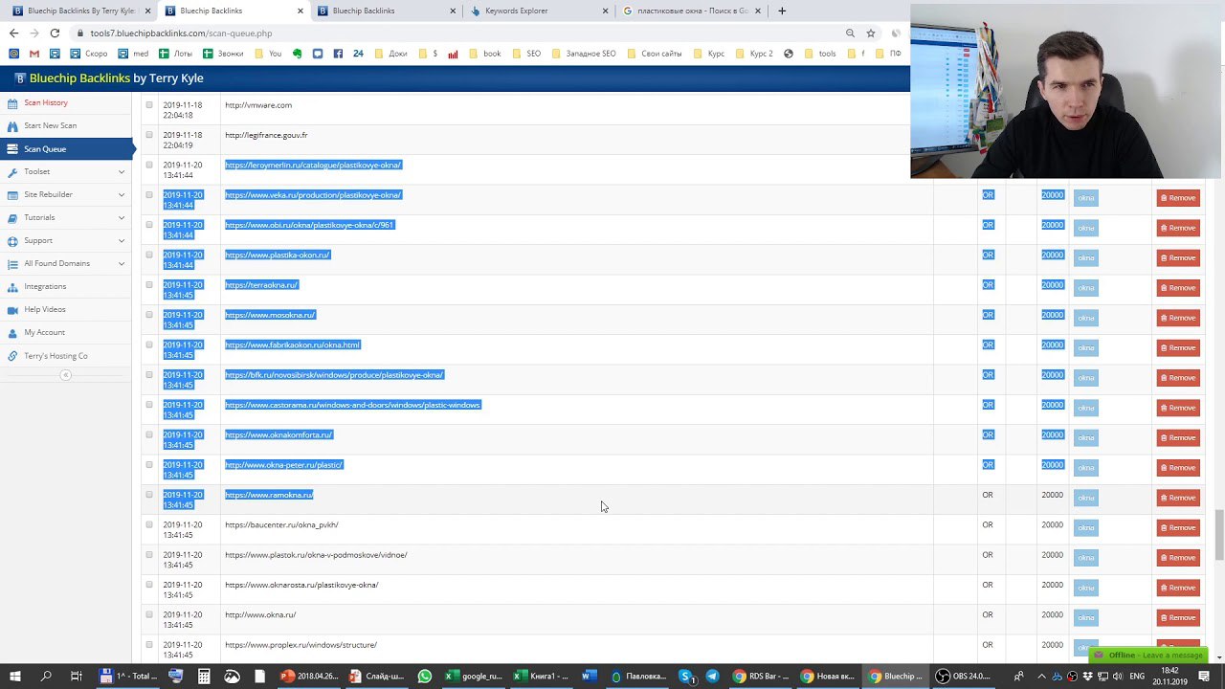Tick checkbox for plastika-okon.ru row
The height and width of the screenshot is (689, 1225).
(x=149, y=255)
